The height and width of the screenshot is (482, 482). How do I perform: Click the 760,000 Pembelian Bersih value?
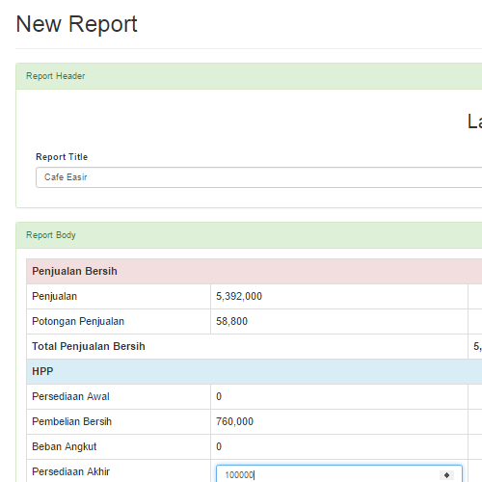pyautogui.click(x=234, y=421)
